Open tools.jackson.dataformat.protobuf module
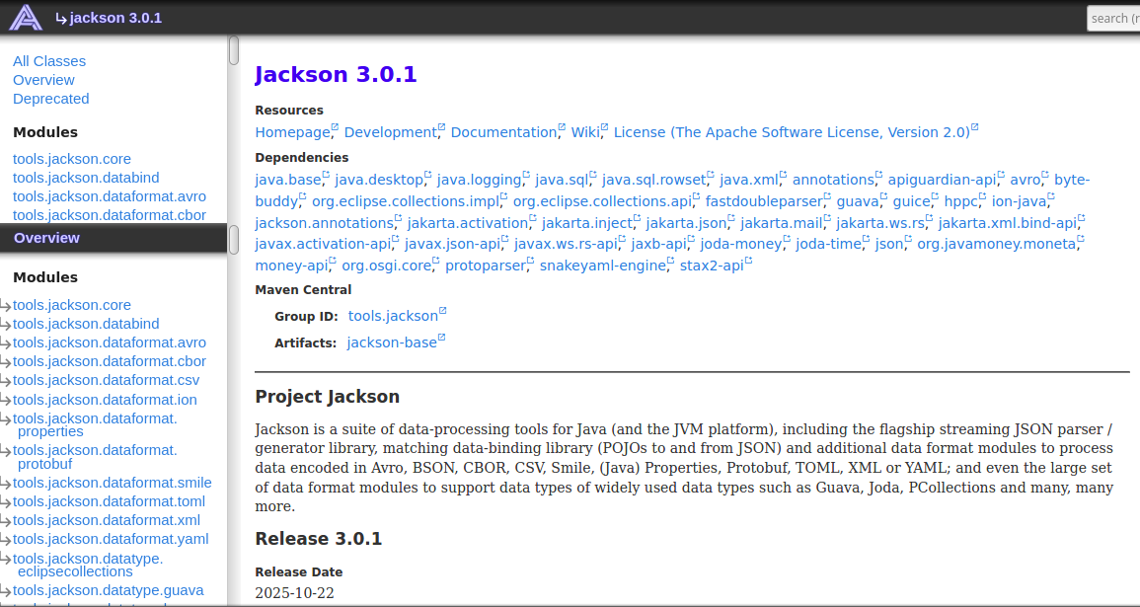 tap(95, 457)
